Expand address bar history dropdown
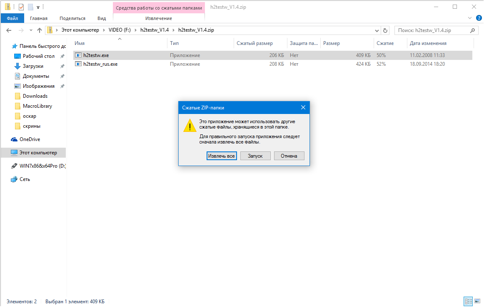 click(377, 30)
